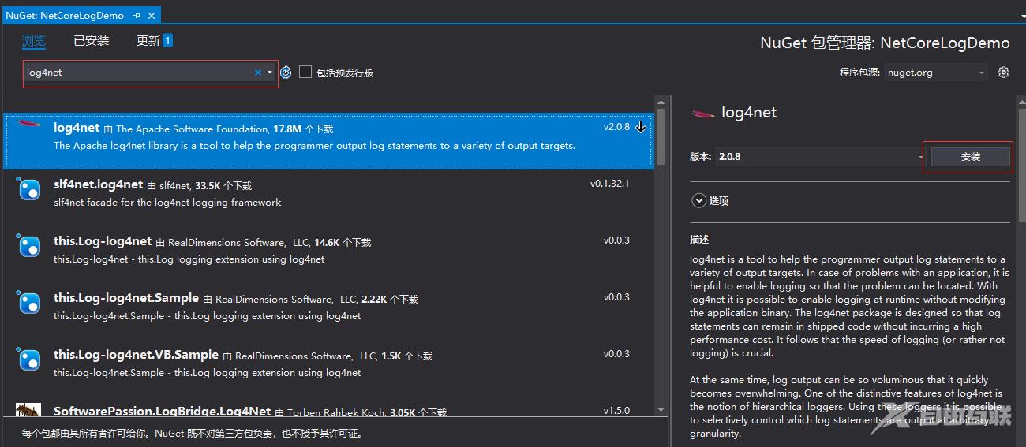Enable the 包括预发行版 checkbox

[x=305, y=73]
